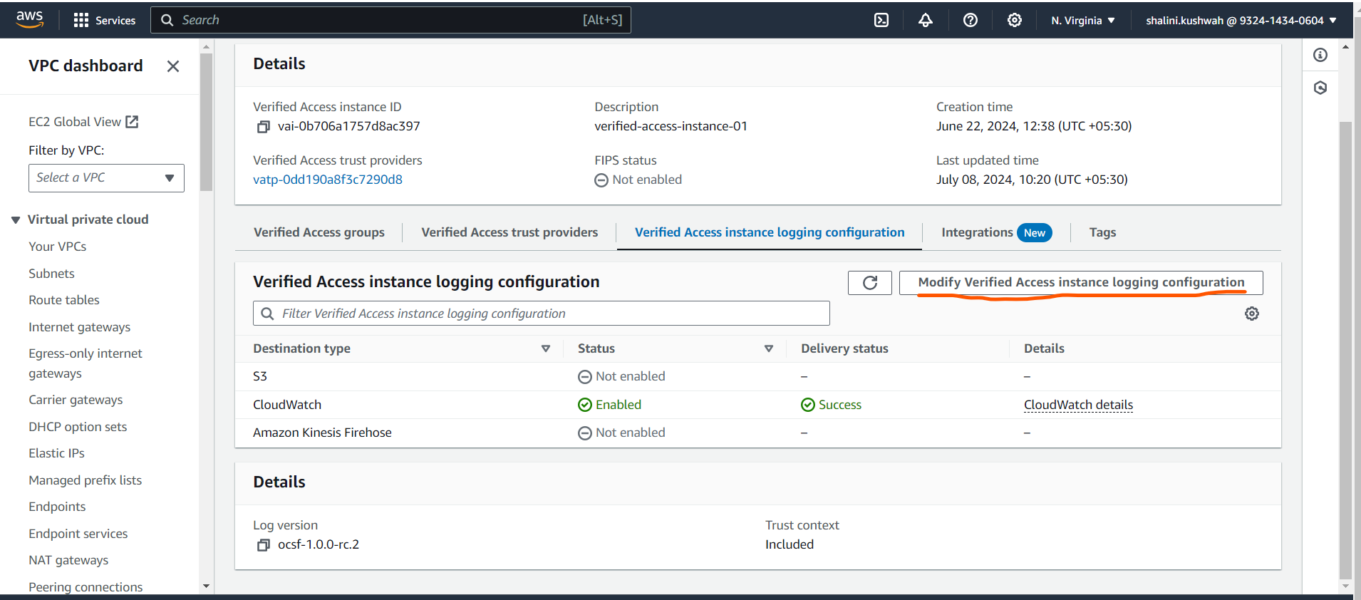
Task: Open Route tables page
Action: 64,300
